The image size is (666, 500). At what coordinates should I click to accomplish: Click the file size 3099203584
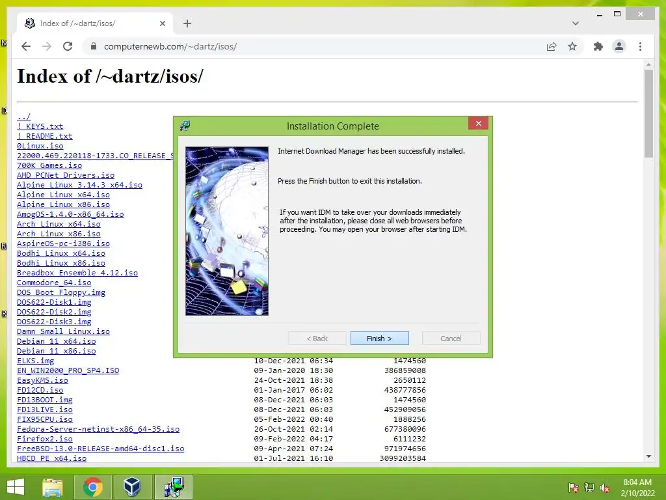[403, 459]
